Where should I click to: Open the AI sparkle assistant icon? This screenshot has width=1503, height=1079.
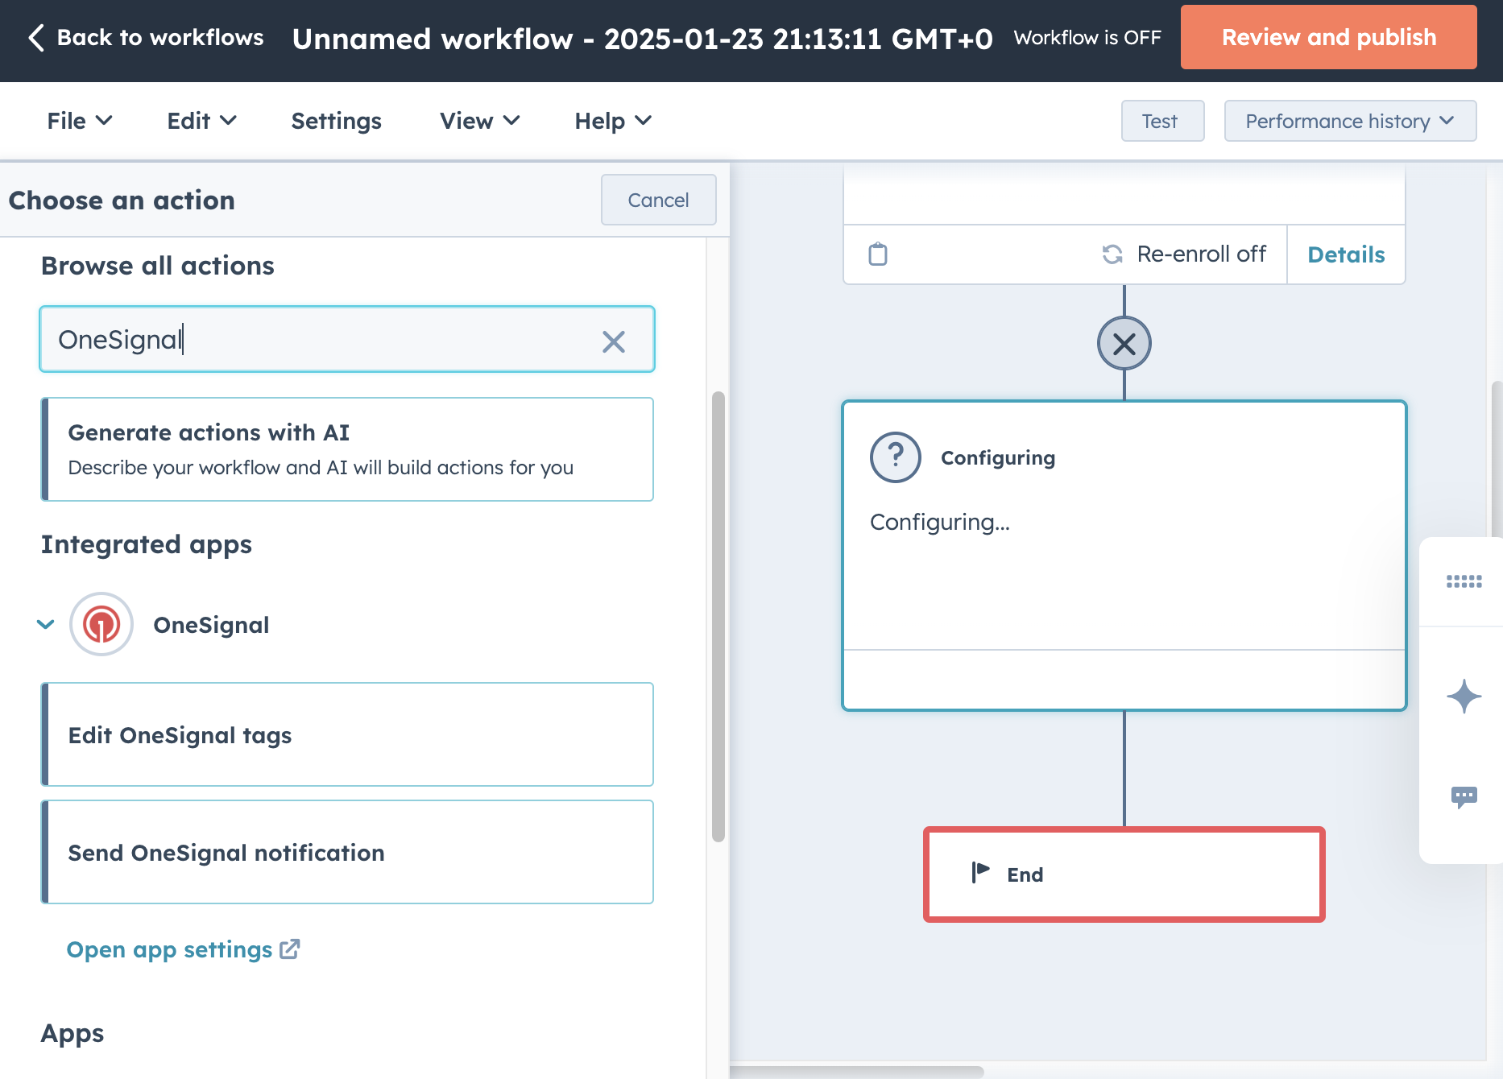pos(1464,697)
